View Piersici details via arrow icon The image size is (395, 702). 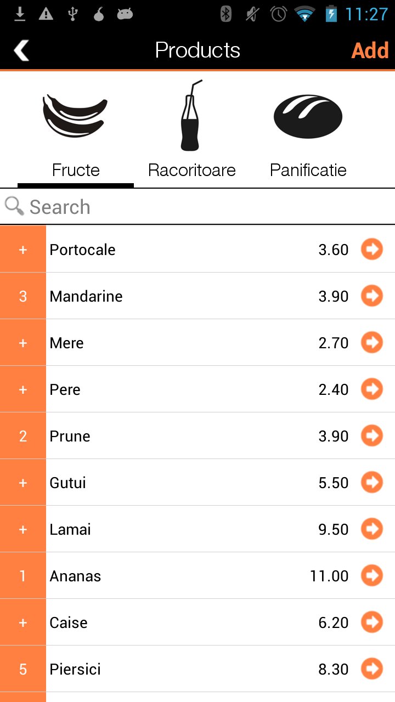371,669
